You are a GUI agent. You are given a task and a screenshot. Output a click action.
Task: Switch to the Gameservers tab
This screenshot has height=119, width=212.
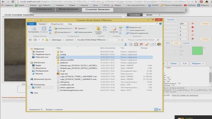(x=44, y=9)
